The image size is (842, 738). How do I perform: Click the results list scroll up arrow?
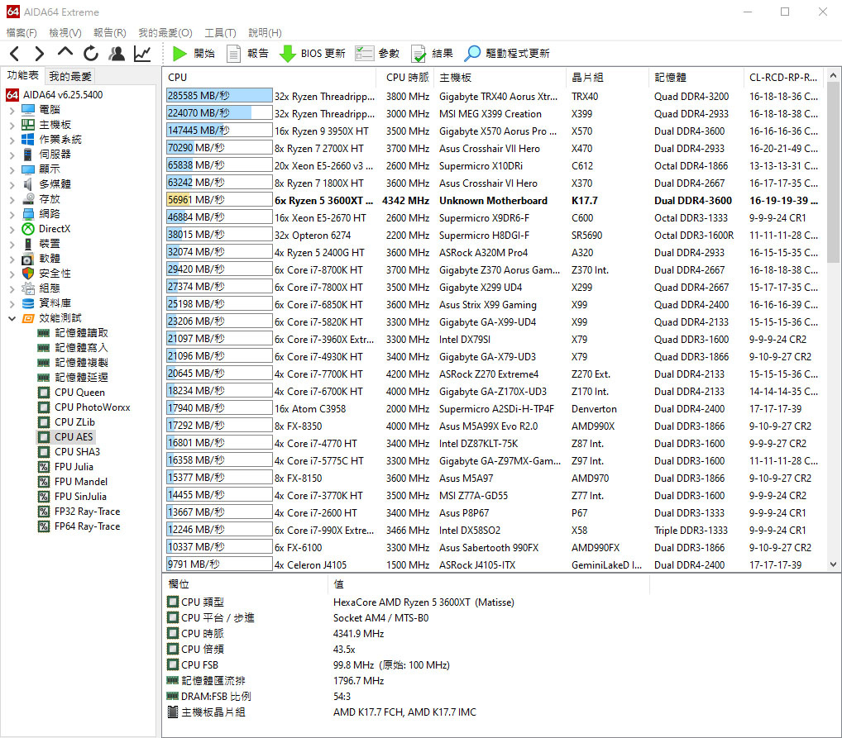(833, 76)
